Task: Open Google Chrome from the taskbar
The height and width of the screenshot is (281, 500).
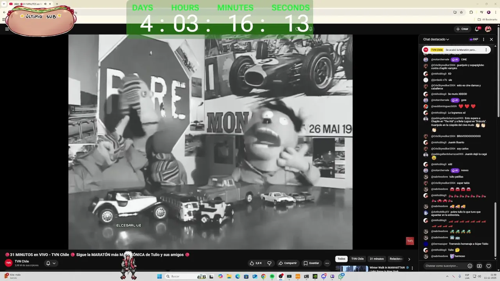Action: coord(263,276)
